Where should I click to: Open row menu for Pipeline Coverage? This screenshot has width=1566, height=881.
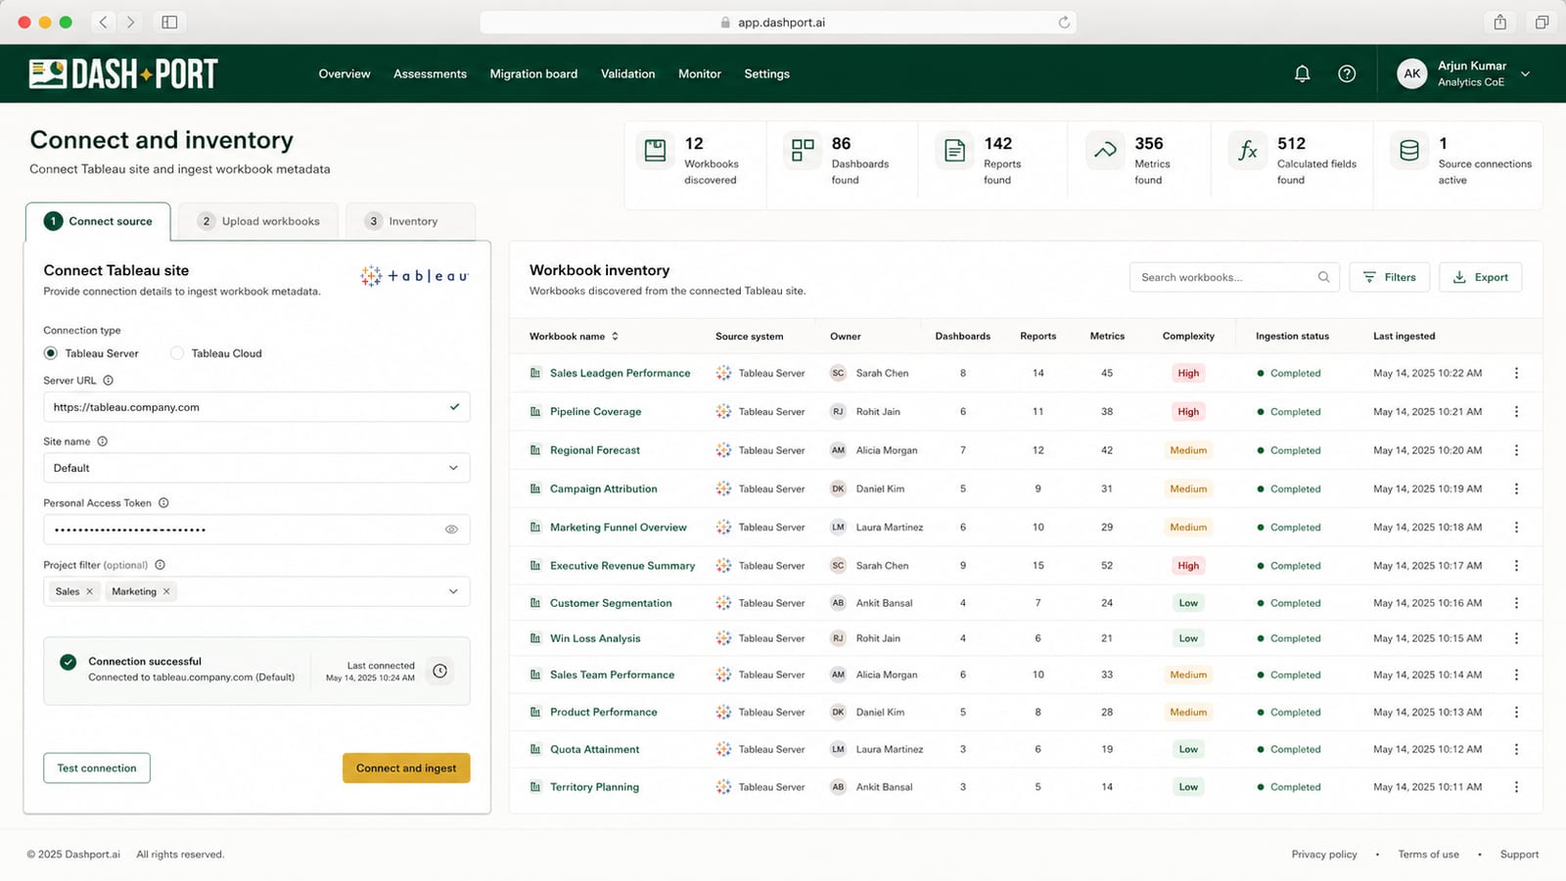(x=1516, y=412)
